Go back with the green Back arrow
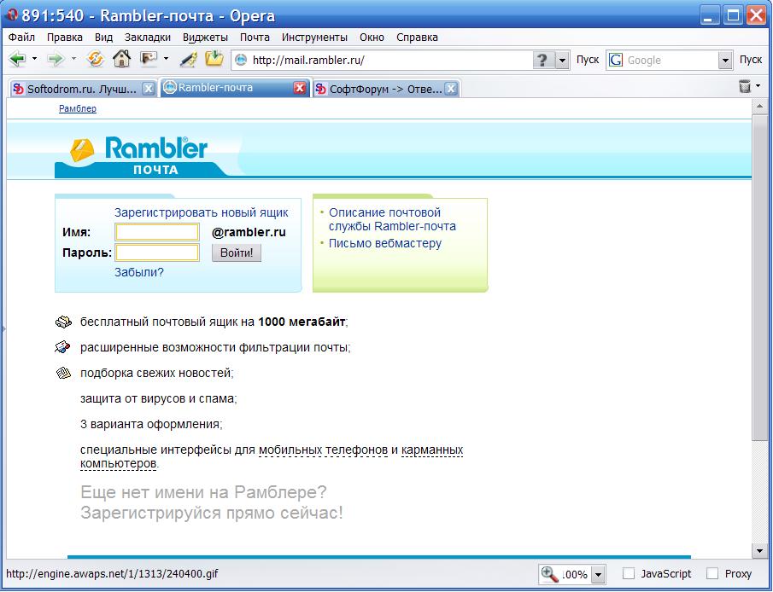 pos(17,59)
